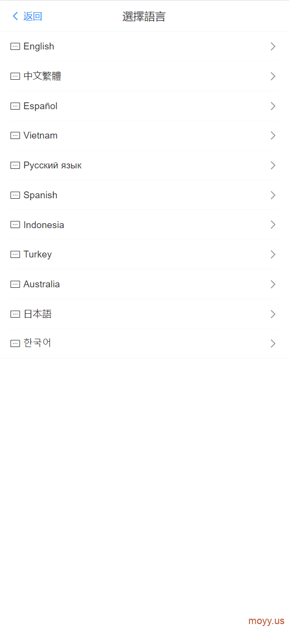Click the icon left of Vietnam
289x628 pixels.
click(15, 136)
